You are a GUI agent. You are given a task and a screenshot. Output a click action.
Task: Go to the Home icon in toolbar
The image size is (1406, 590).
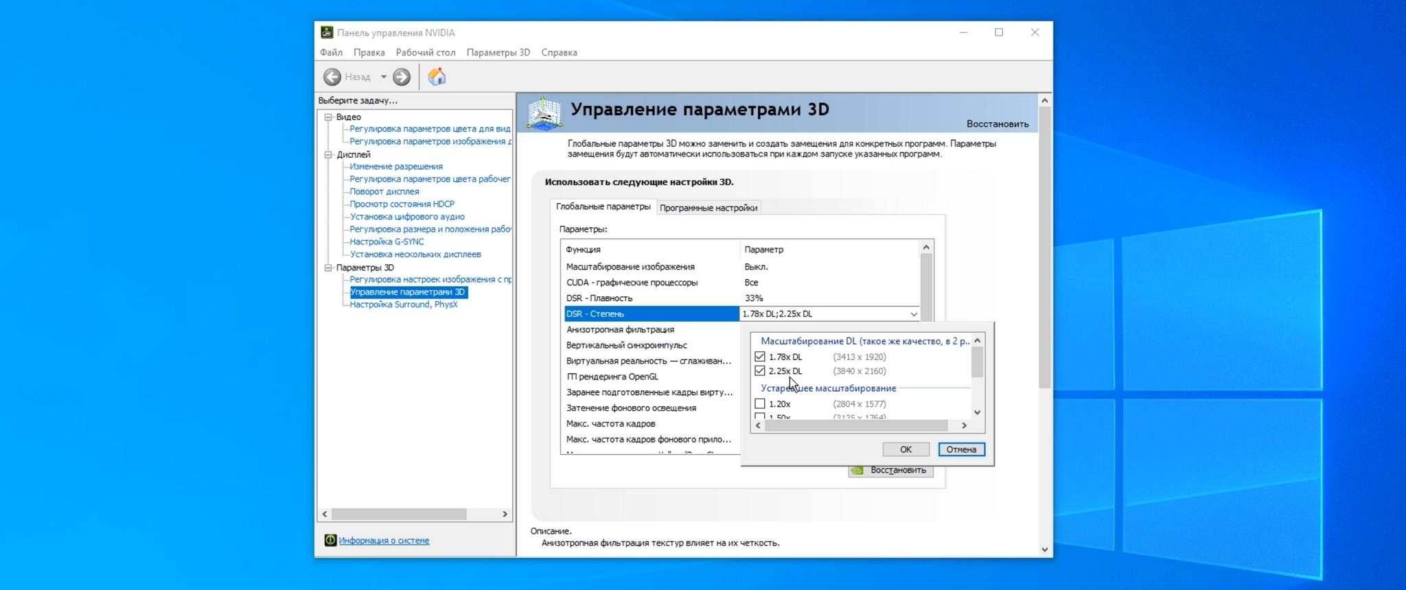click(x=437, y=77)
